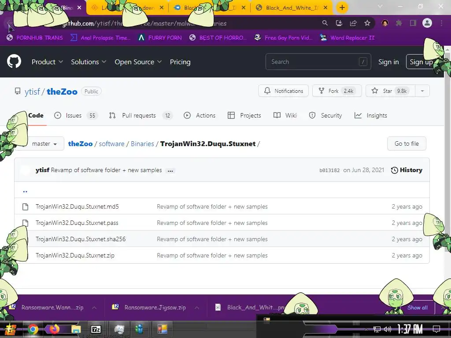Close the last Black_And_White tab

point(325,8)
